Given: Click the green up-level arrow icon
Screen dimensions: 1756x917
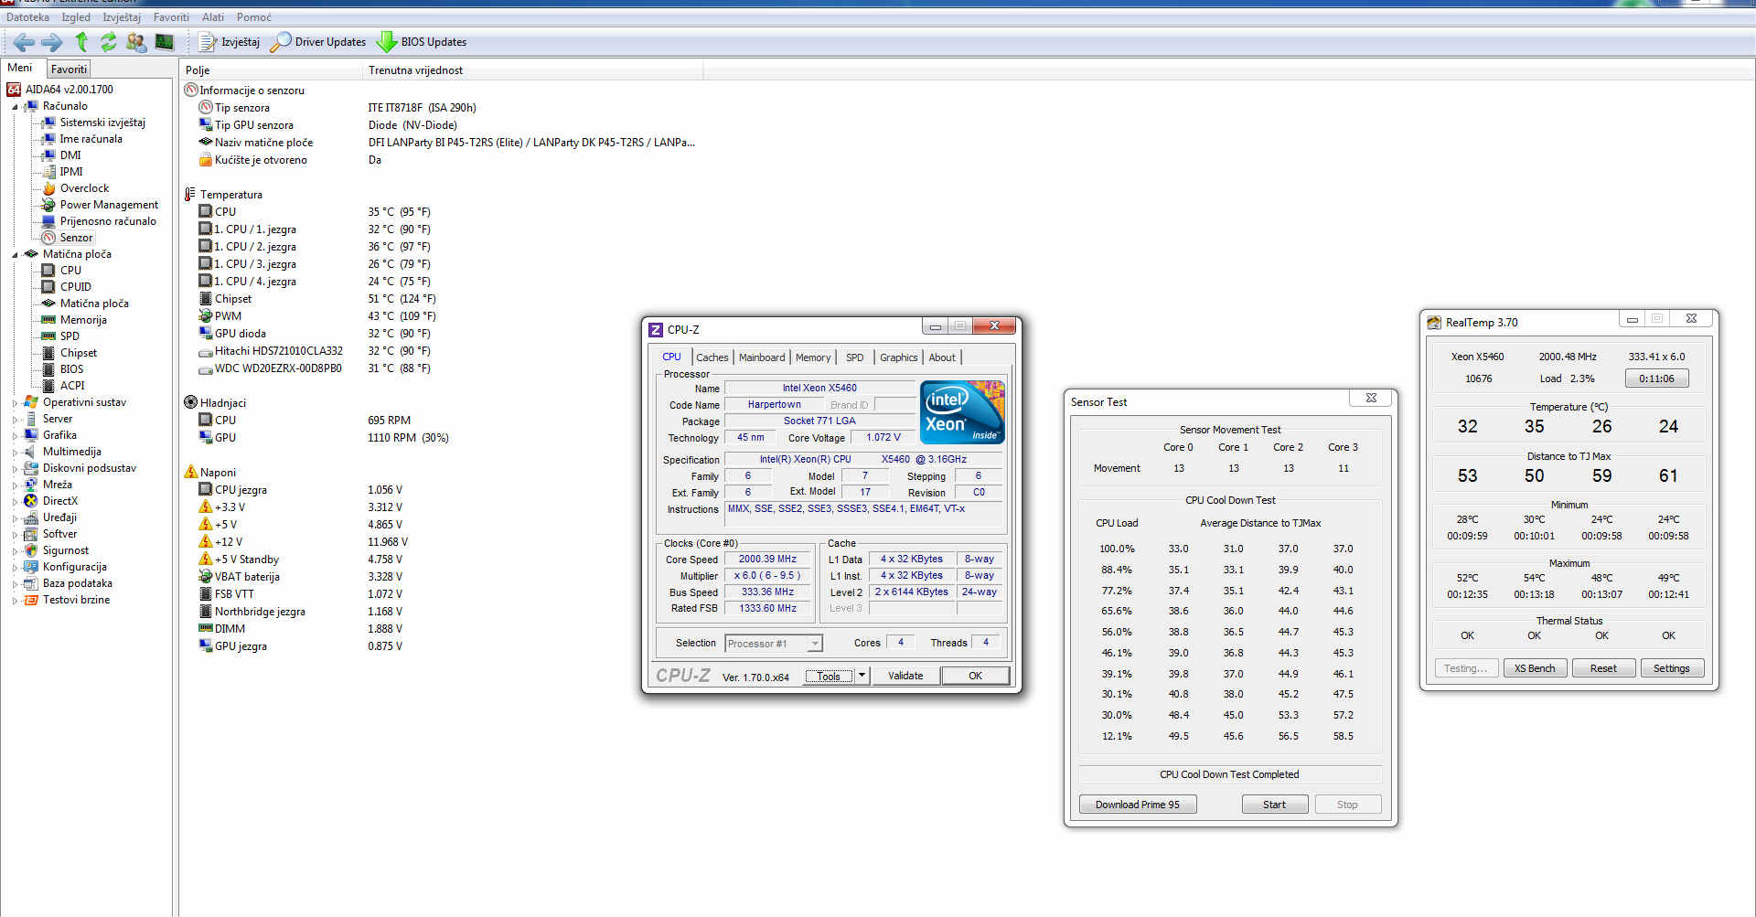Looking at the screenshot, I should 81,42.
